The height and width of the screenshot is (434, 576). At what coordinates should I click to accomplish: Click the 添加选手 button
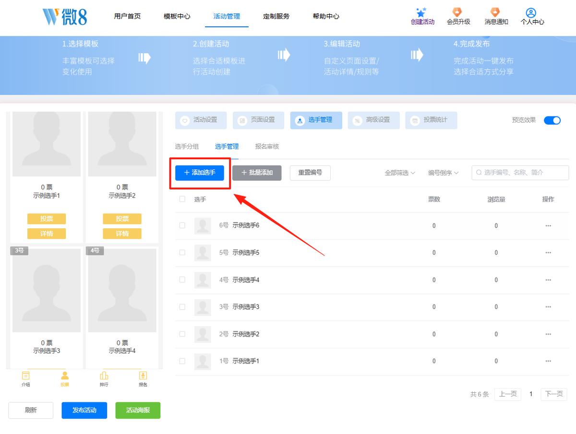click(200, 173)
